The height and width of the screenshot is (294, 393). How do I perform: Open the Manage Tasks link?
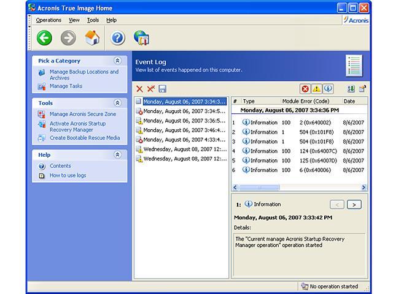coord(66,86)
